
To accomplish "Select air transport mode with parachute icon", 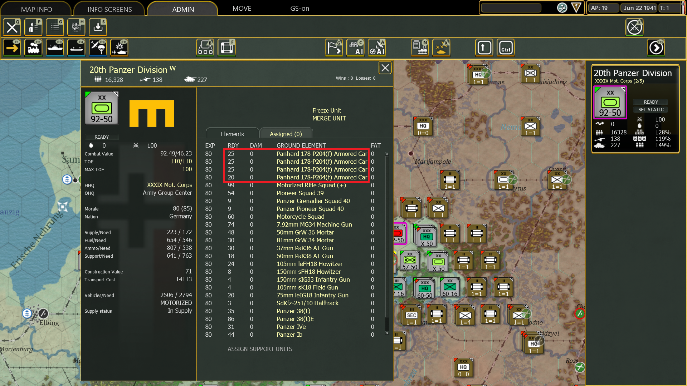I will (x=98, y=48).
